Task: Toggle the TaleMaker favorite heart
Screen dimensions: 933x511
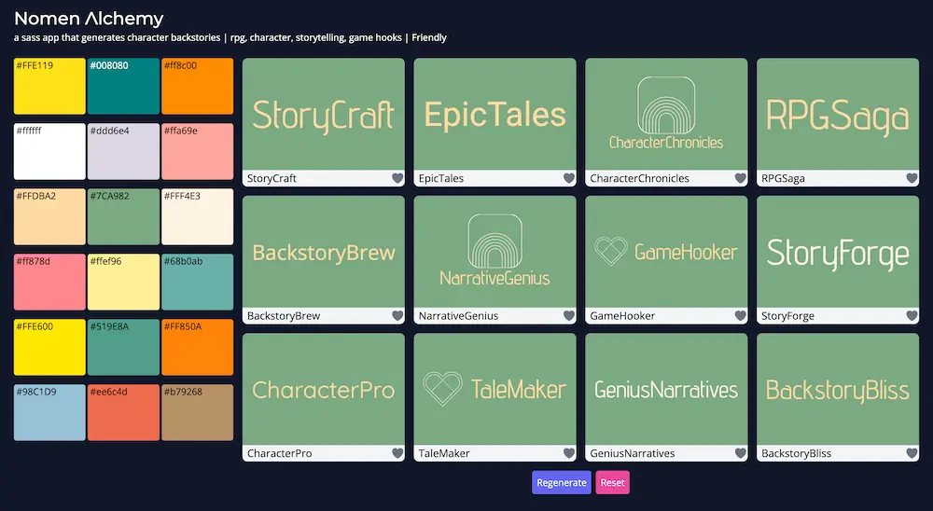Action: (x=569, y=453)
